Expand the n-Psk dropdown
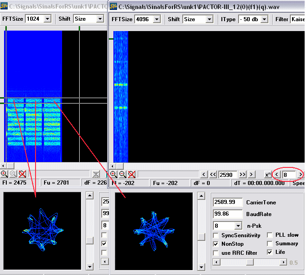Screen dimensions: 306x275 click(238, 225)
